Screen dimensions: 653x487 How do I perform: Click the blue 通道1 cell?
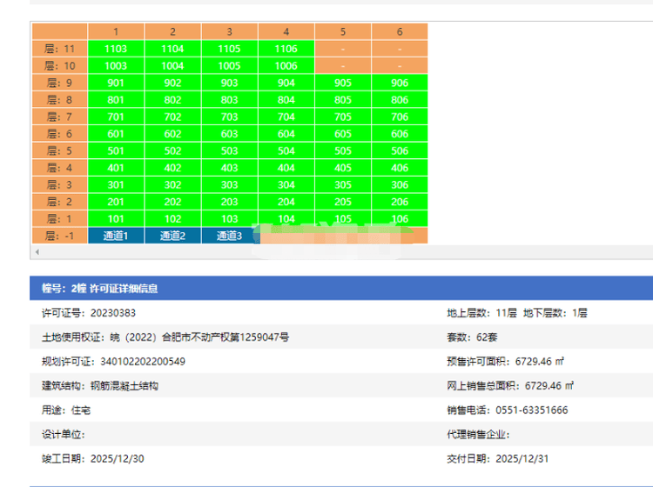tap(116, 236)
